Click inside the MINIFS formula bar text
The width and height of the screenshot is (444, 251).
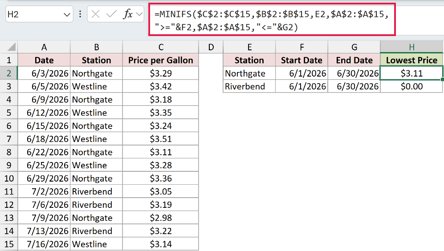click(272, 20)
